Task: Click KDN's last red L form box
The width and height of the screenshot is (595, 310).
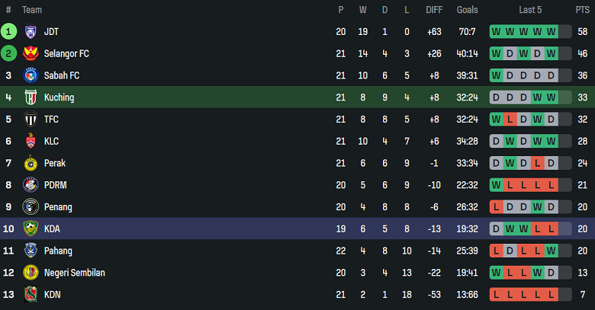Action: click(564, 294)
